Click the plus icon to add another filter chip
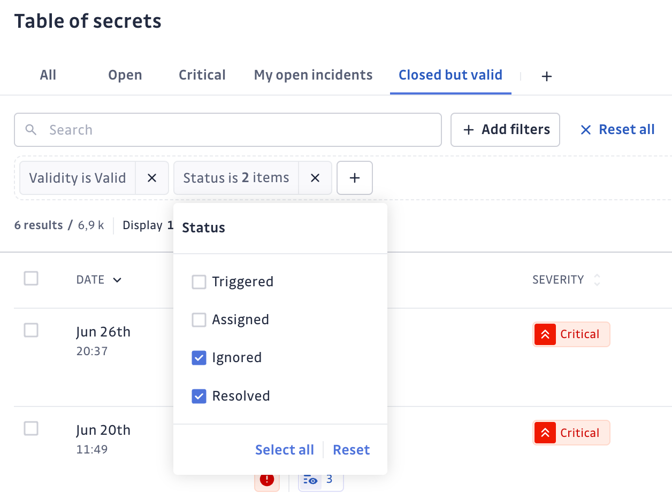 (x=355, y=178)
